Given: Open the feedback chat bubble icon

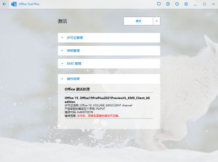Looking at the screenshot, I should pos(159,4).
